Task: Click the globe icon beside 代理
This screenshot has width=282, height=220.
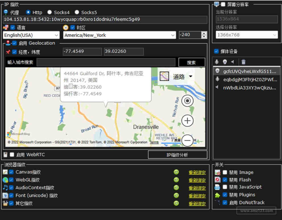Action: point(6,12)
